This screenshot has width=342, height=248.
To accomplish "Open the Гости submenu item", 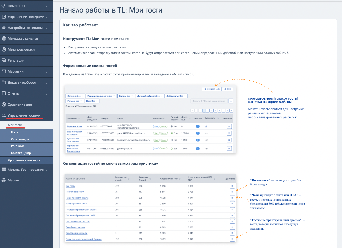I will click(26, 132).
